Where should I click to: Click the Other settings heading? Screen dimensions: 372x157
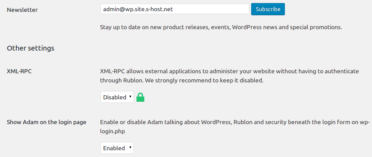[x=31, y=48]
